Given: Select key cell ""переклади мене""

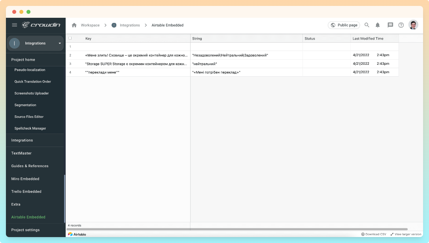Looking at the screenshot, I should click(x=136, y=72).
